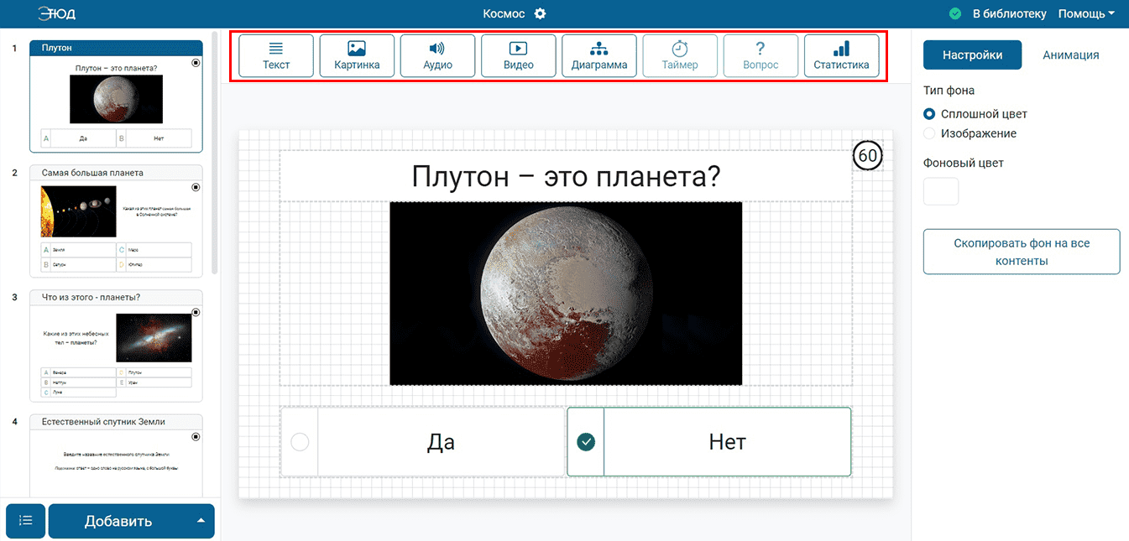
Task: Open slide 3 Что из этого - планеты?
Action: coord(116,346)
